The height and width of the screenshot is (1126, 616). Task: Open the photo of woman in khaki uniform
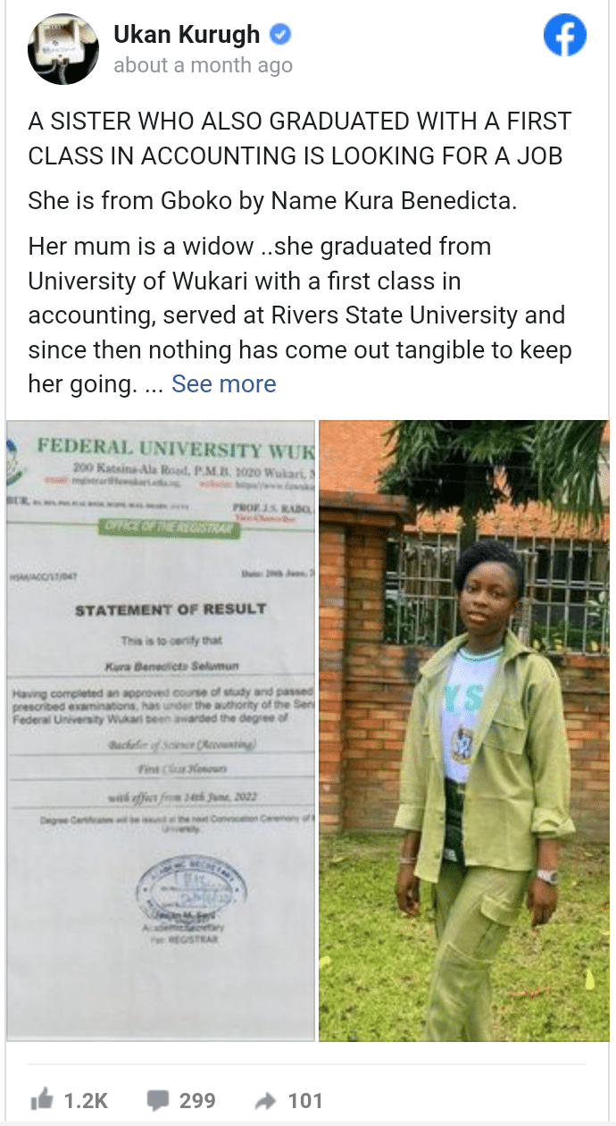[463, 730]
